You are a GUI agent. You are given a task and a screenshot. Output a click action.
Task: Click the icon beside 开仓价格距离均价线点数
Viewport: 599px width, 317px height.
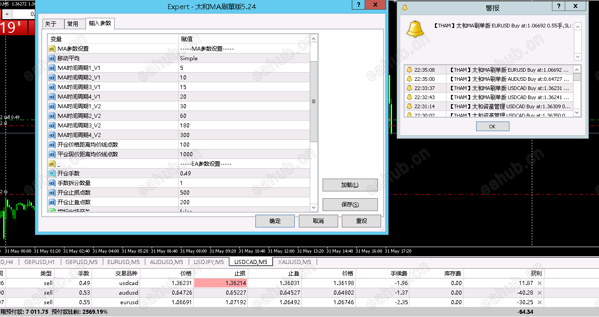point(52,145)
